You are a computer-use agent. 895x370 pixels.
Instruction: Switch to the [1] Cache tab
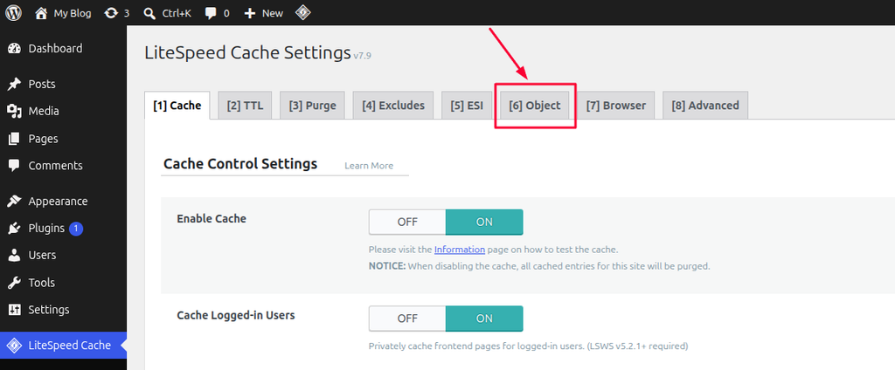[177, 106]
